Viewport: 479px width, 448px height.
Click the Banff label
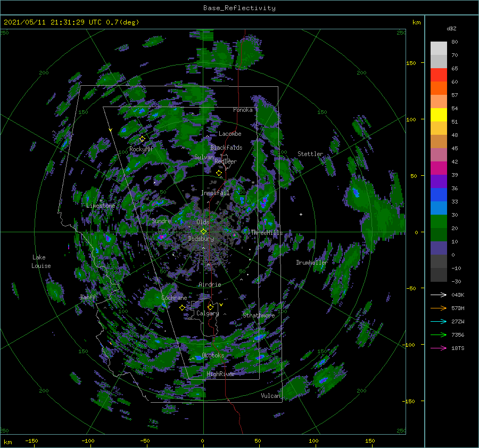coord(88,297)
